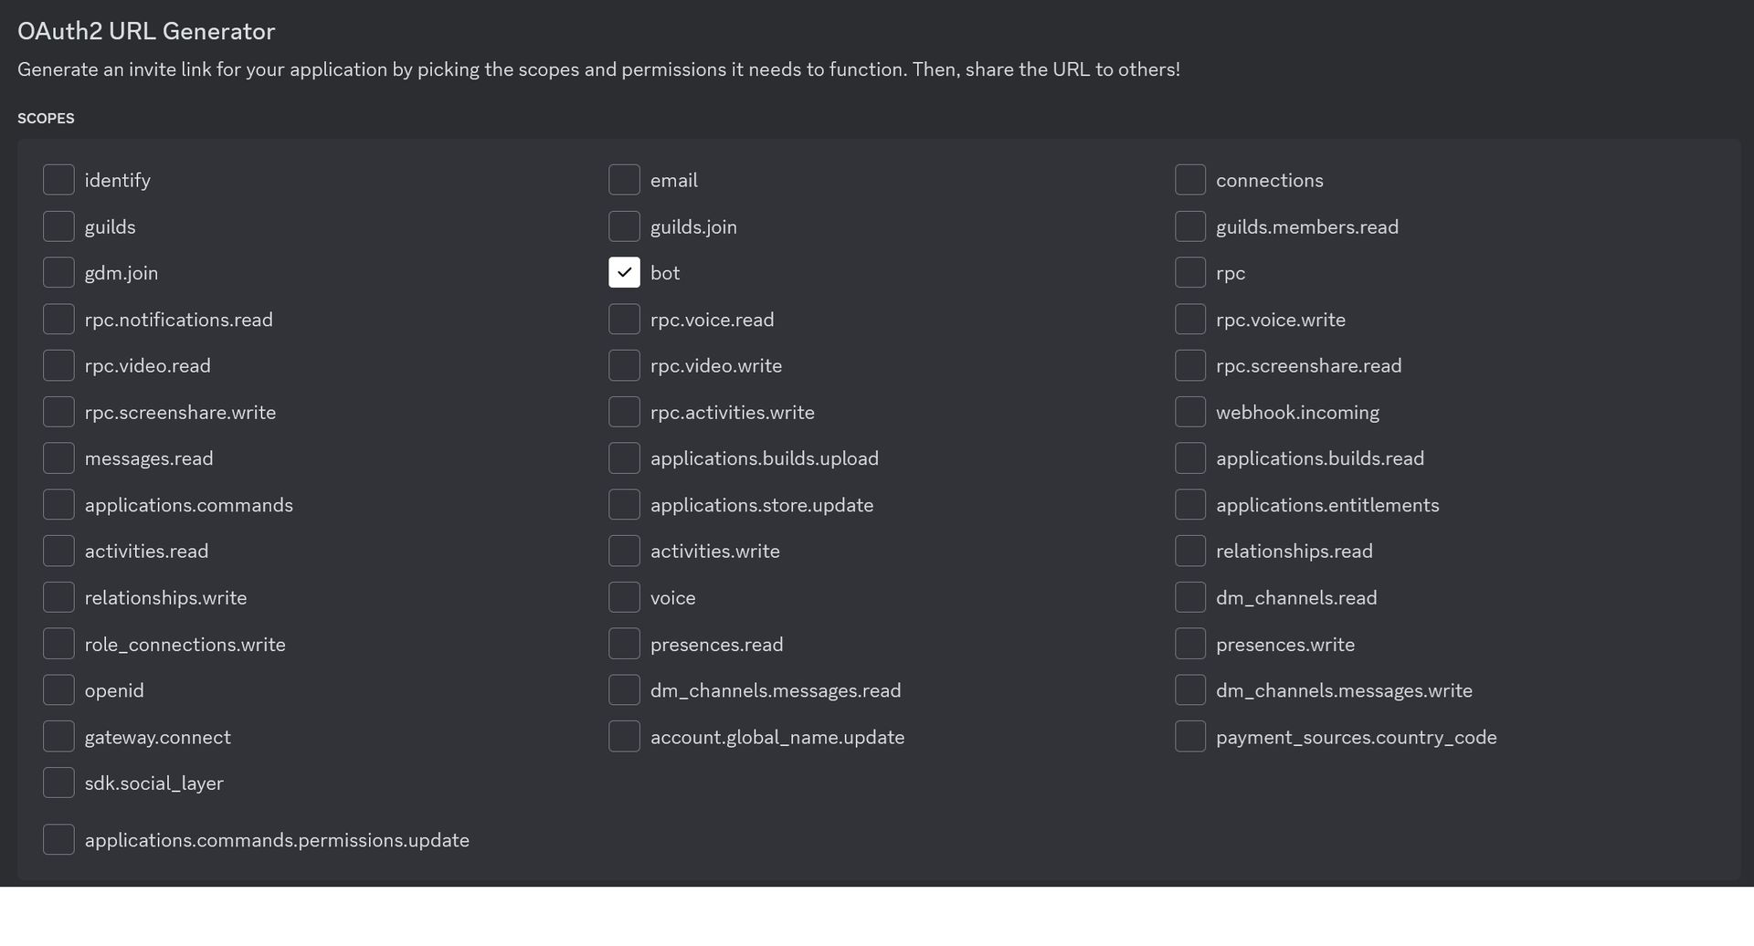Toggle the sdk.social_layer checkbox
This screenshot has width=1754, height=946.
[58, 783]
